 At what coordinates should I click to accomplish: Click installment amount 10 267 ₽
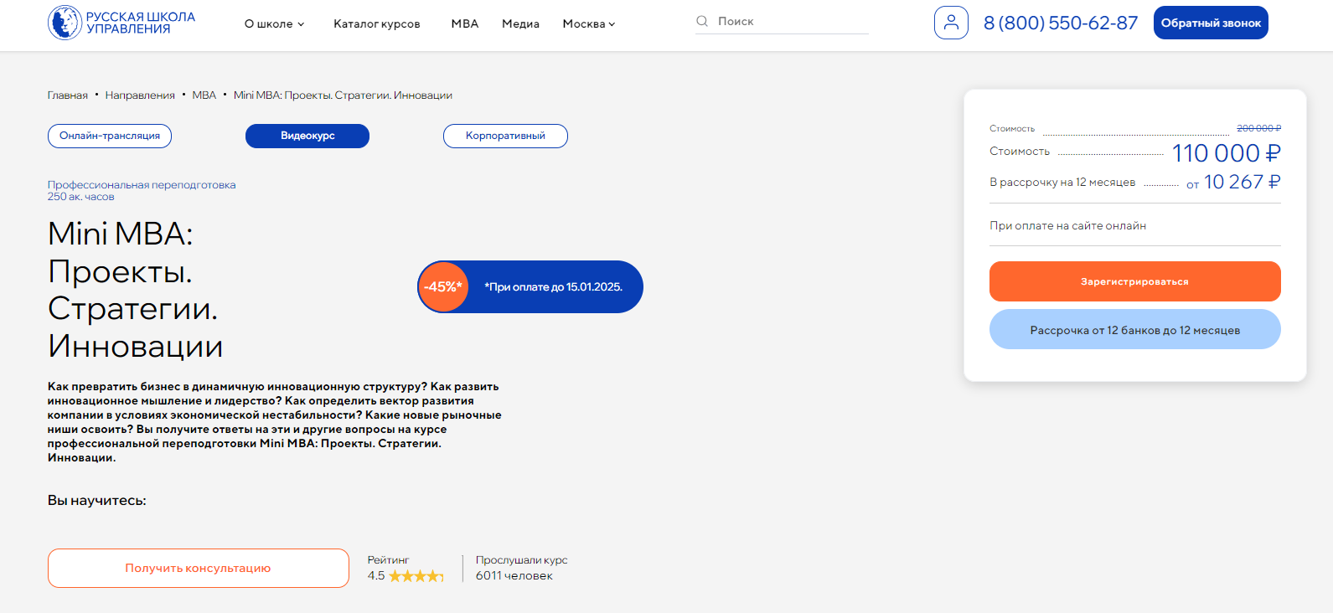[x=1243, y=182]
